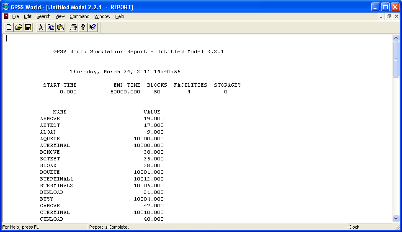Image resolution: width=402 pixels, height=232 pixels.
Task: Activate context help arrow-question icon
Action: point(93,27)
